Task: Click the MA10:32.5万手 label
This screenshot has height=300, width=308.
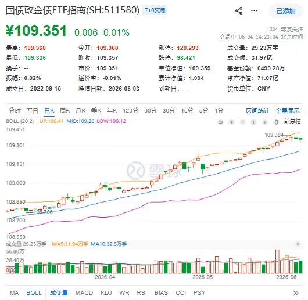Action: (109, 244)
